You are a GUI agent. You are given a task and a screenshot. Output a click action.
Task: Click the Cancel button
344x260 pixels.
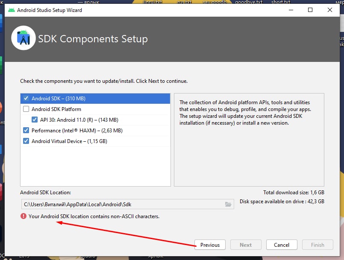pos(282,245)
